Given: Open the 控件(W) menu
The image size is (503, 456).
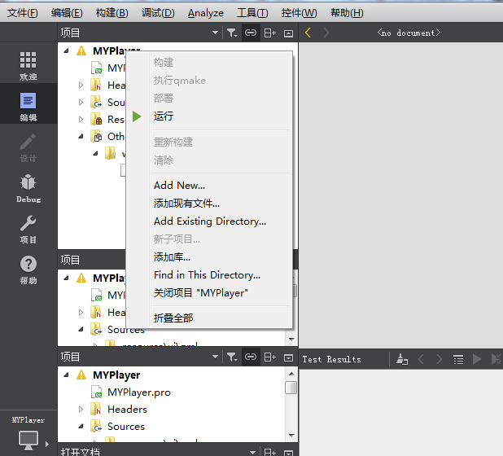Looking at the screenshot, I should pos(299,13).
